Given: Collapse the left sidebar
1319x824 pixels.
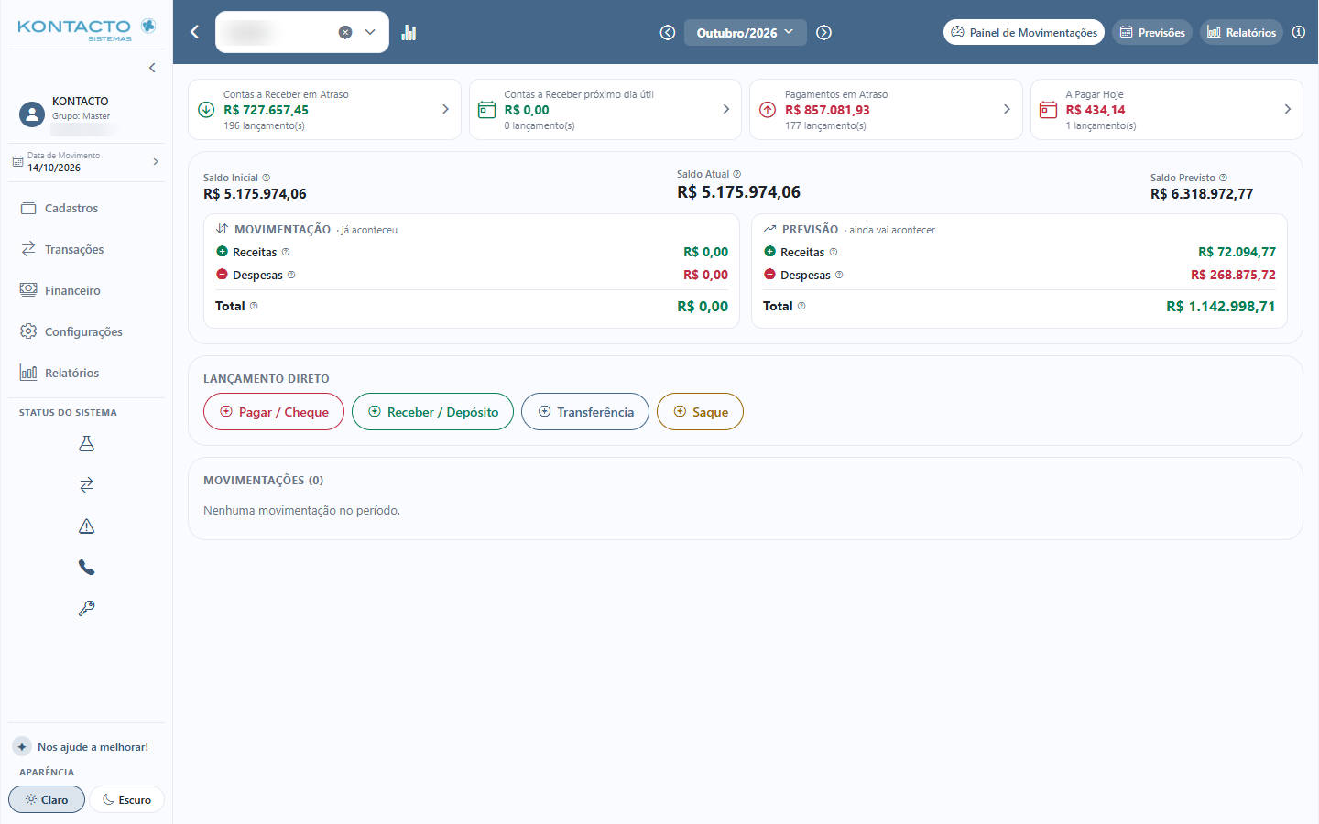Looking at the screenshot, I should pyautogui.click(x=152, y=68).
